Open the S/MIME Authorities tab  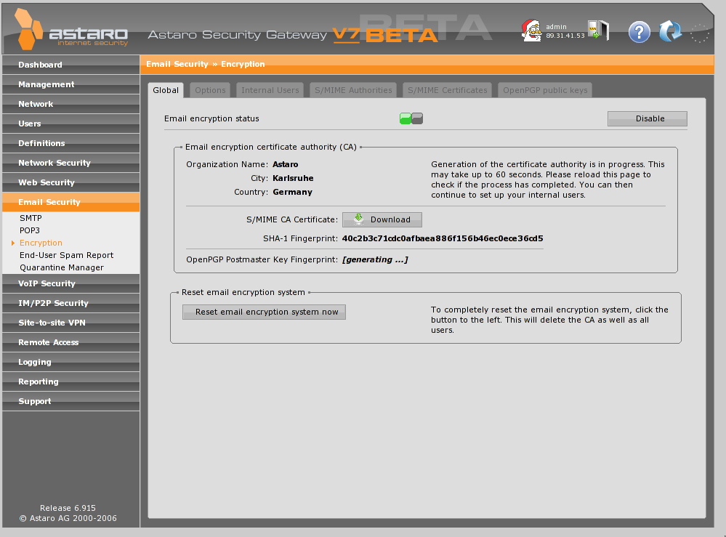[353, 90]
